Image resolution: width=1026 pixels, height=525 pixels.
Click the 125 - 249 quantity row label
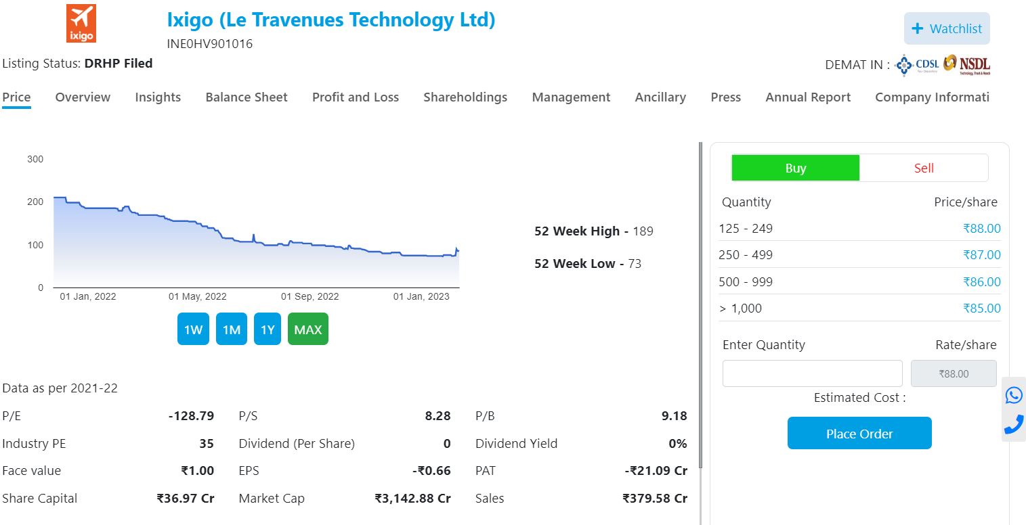tap(746, 229)
